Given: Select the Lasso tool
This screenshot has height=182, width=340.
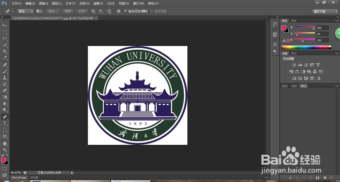Looking at the screenshot, I should [x=4, y=38].
